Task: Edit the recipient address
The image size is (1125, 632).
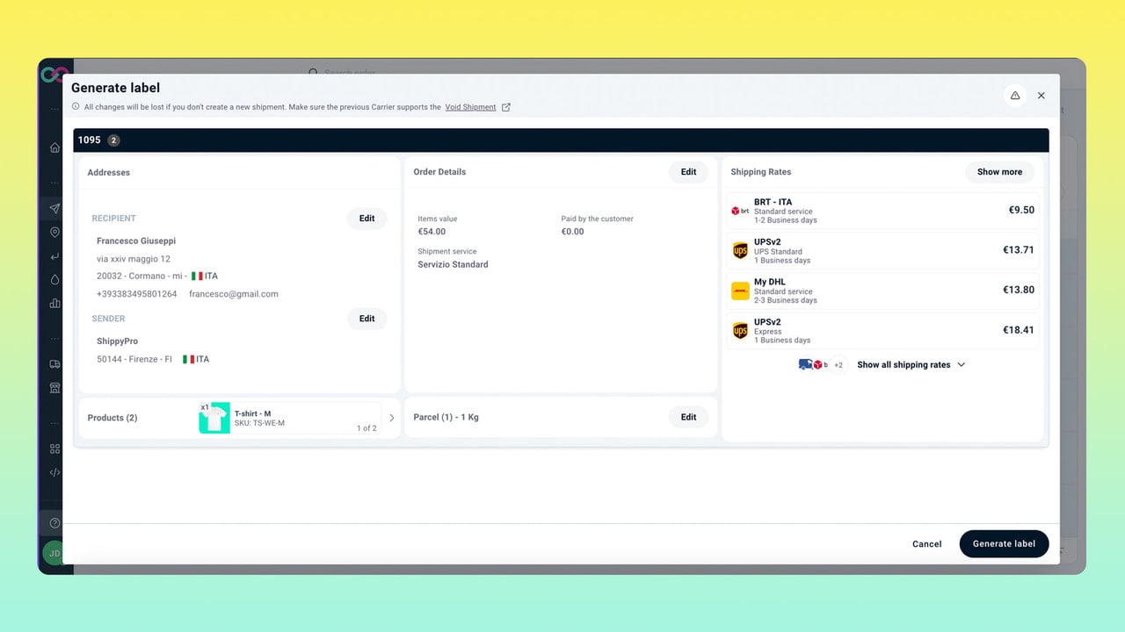Action: (367, 219)
